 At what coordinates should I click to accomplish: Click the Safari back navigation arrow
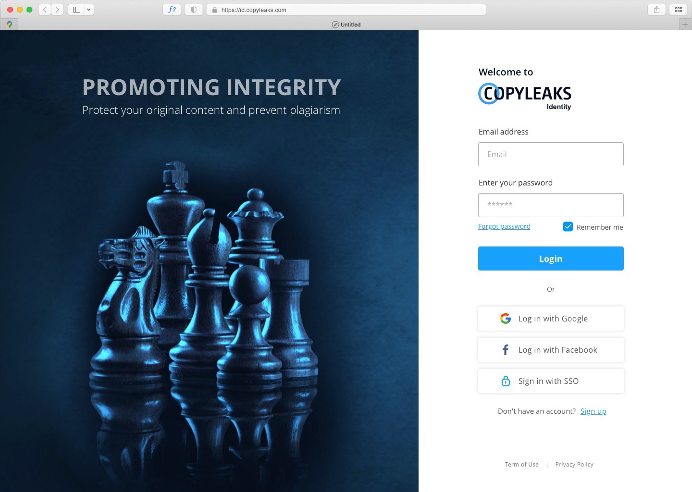(45, 10)
